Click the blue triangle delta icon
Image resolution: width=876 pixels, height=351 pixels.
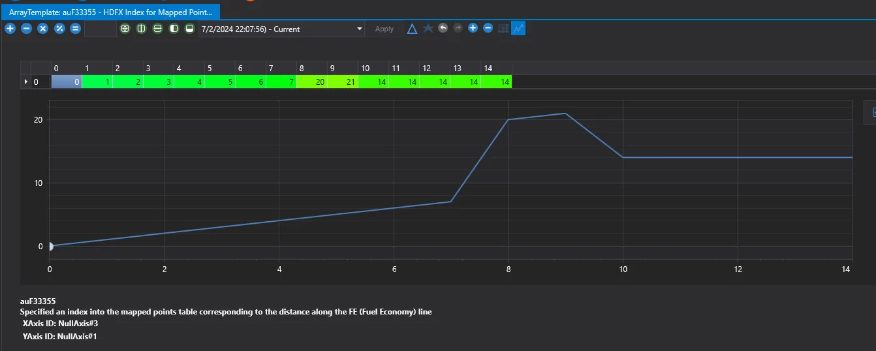413,29
